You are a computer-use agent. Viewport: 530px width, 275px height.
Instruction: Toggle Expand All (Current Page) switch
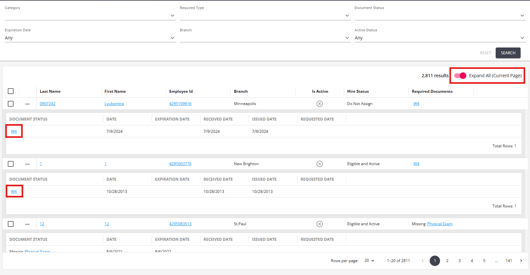pos(460,76)
